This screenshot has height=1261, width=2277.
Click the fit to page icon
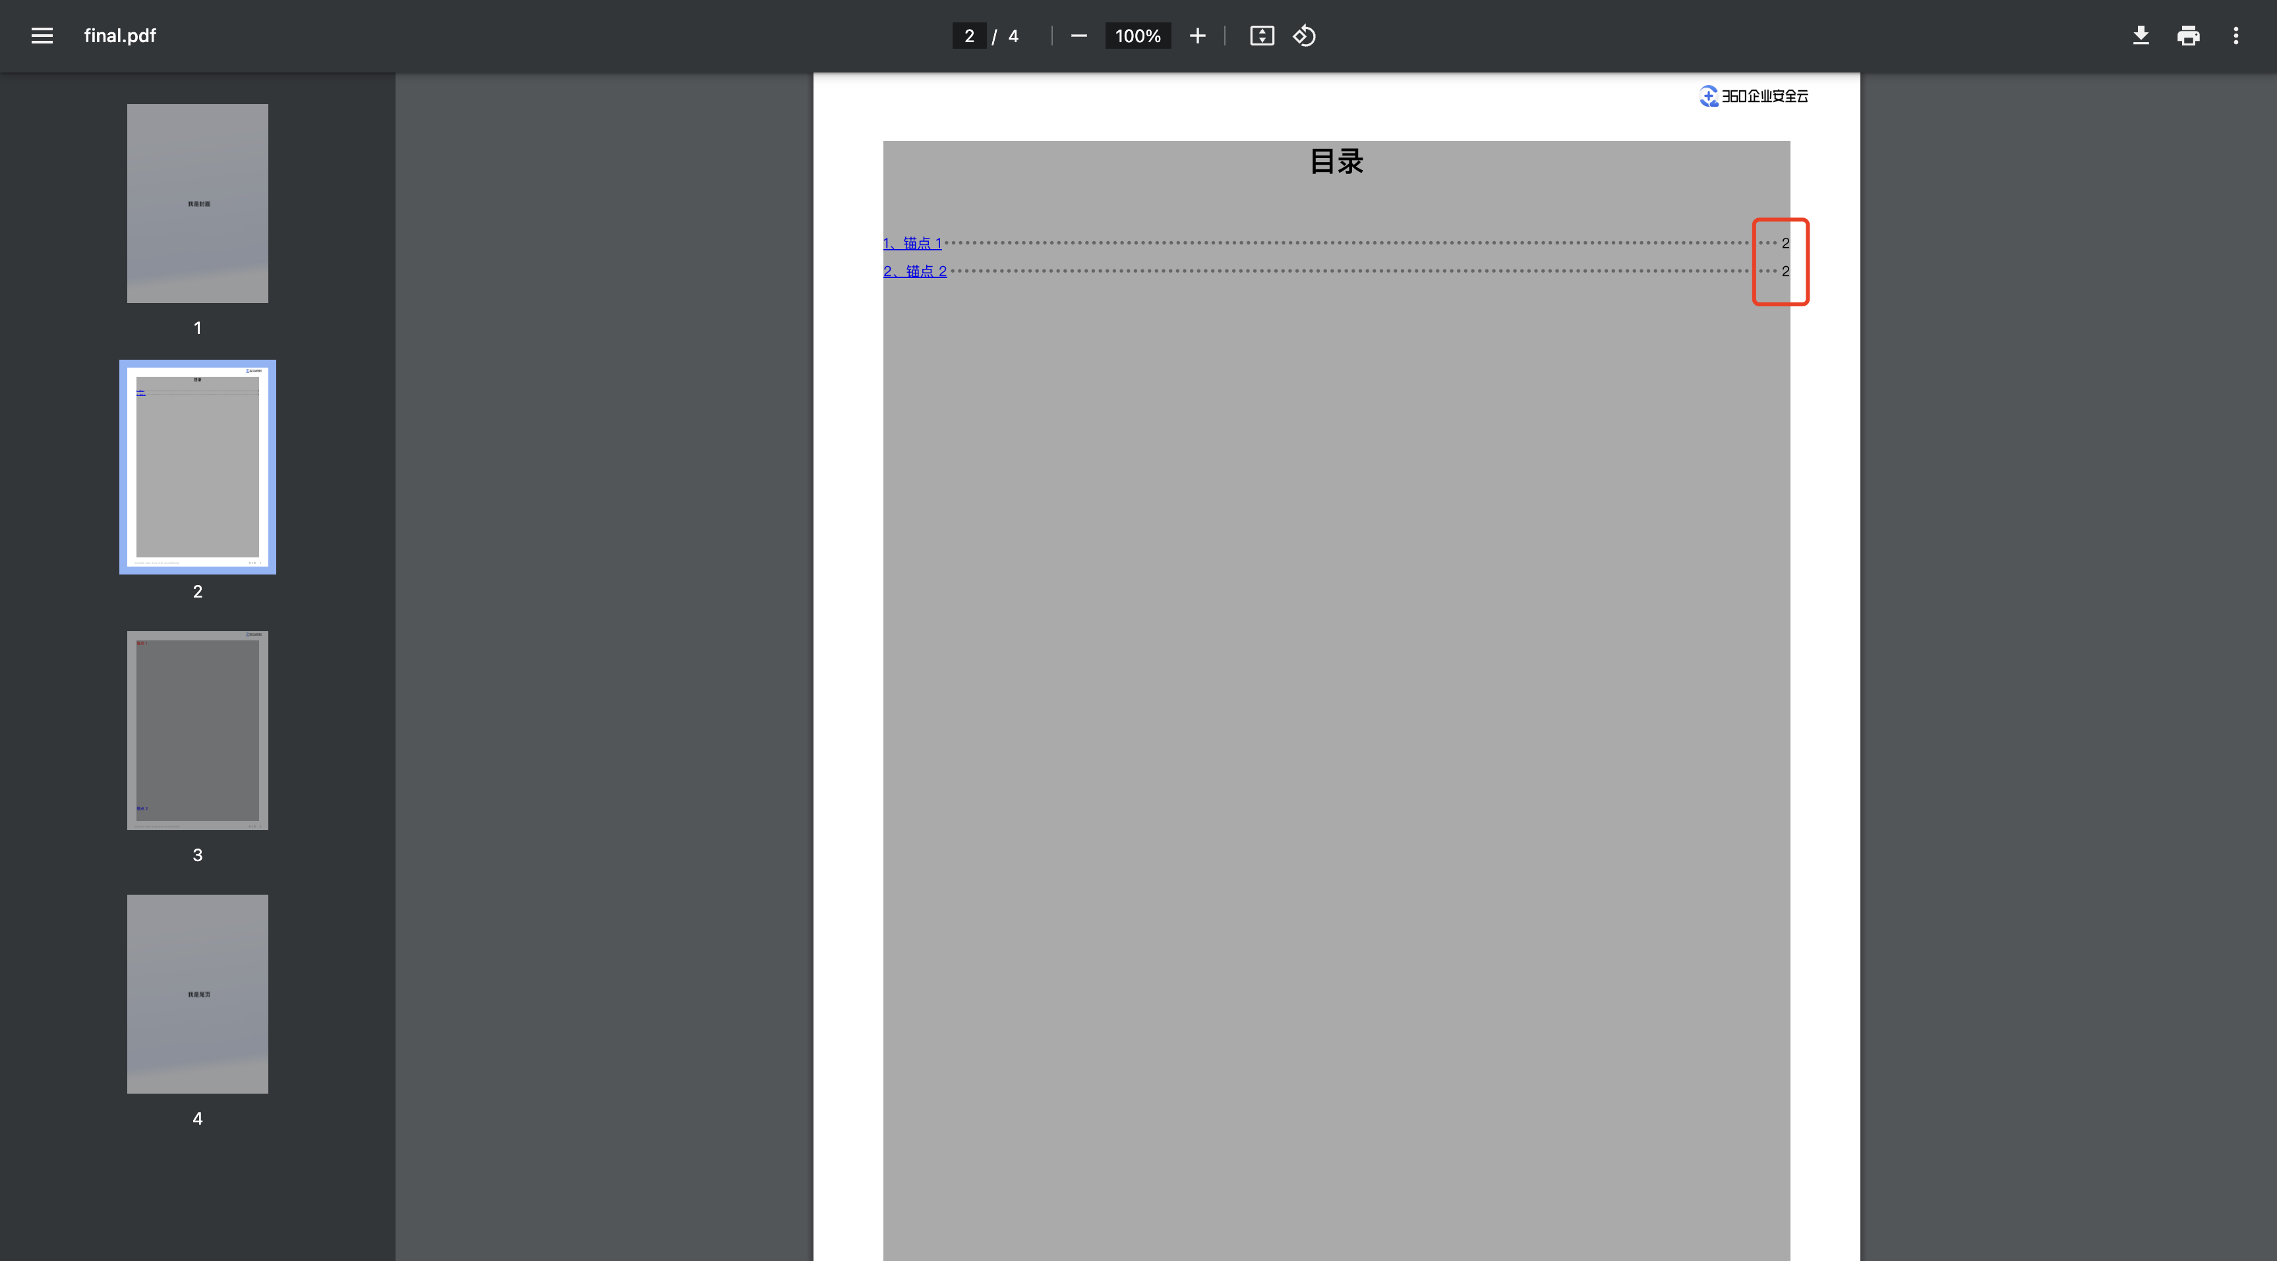coord(1261,36)
